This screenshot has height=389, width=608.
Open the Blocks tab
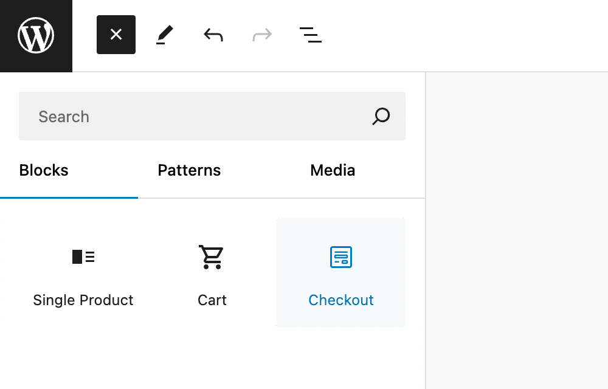[43, 170]
